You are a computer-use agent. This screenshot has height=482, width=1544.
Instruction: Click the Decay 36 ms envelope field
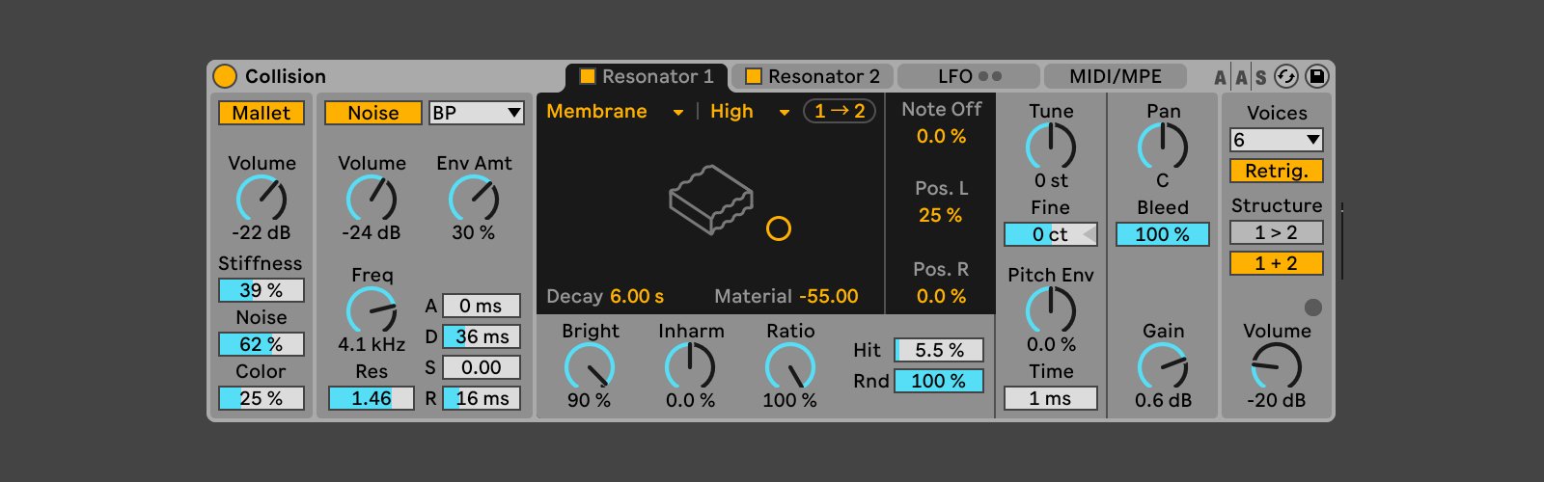pyautogui.click(x=482, y=336)
